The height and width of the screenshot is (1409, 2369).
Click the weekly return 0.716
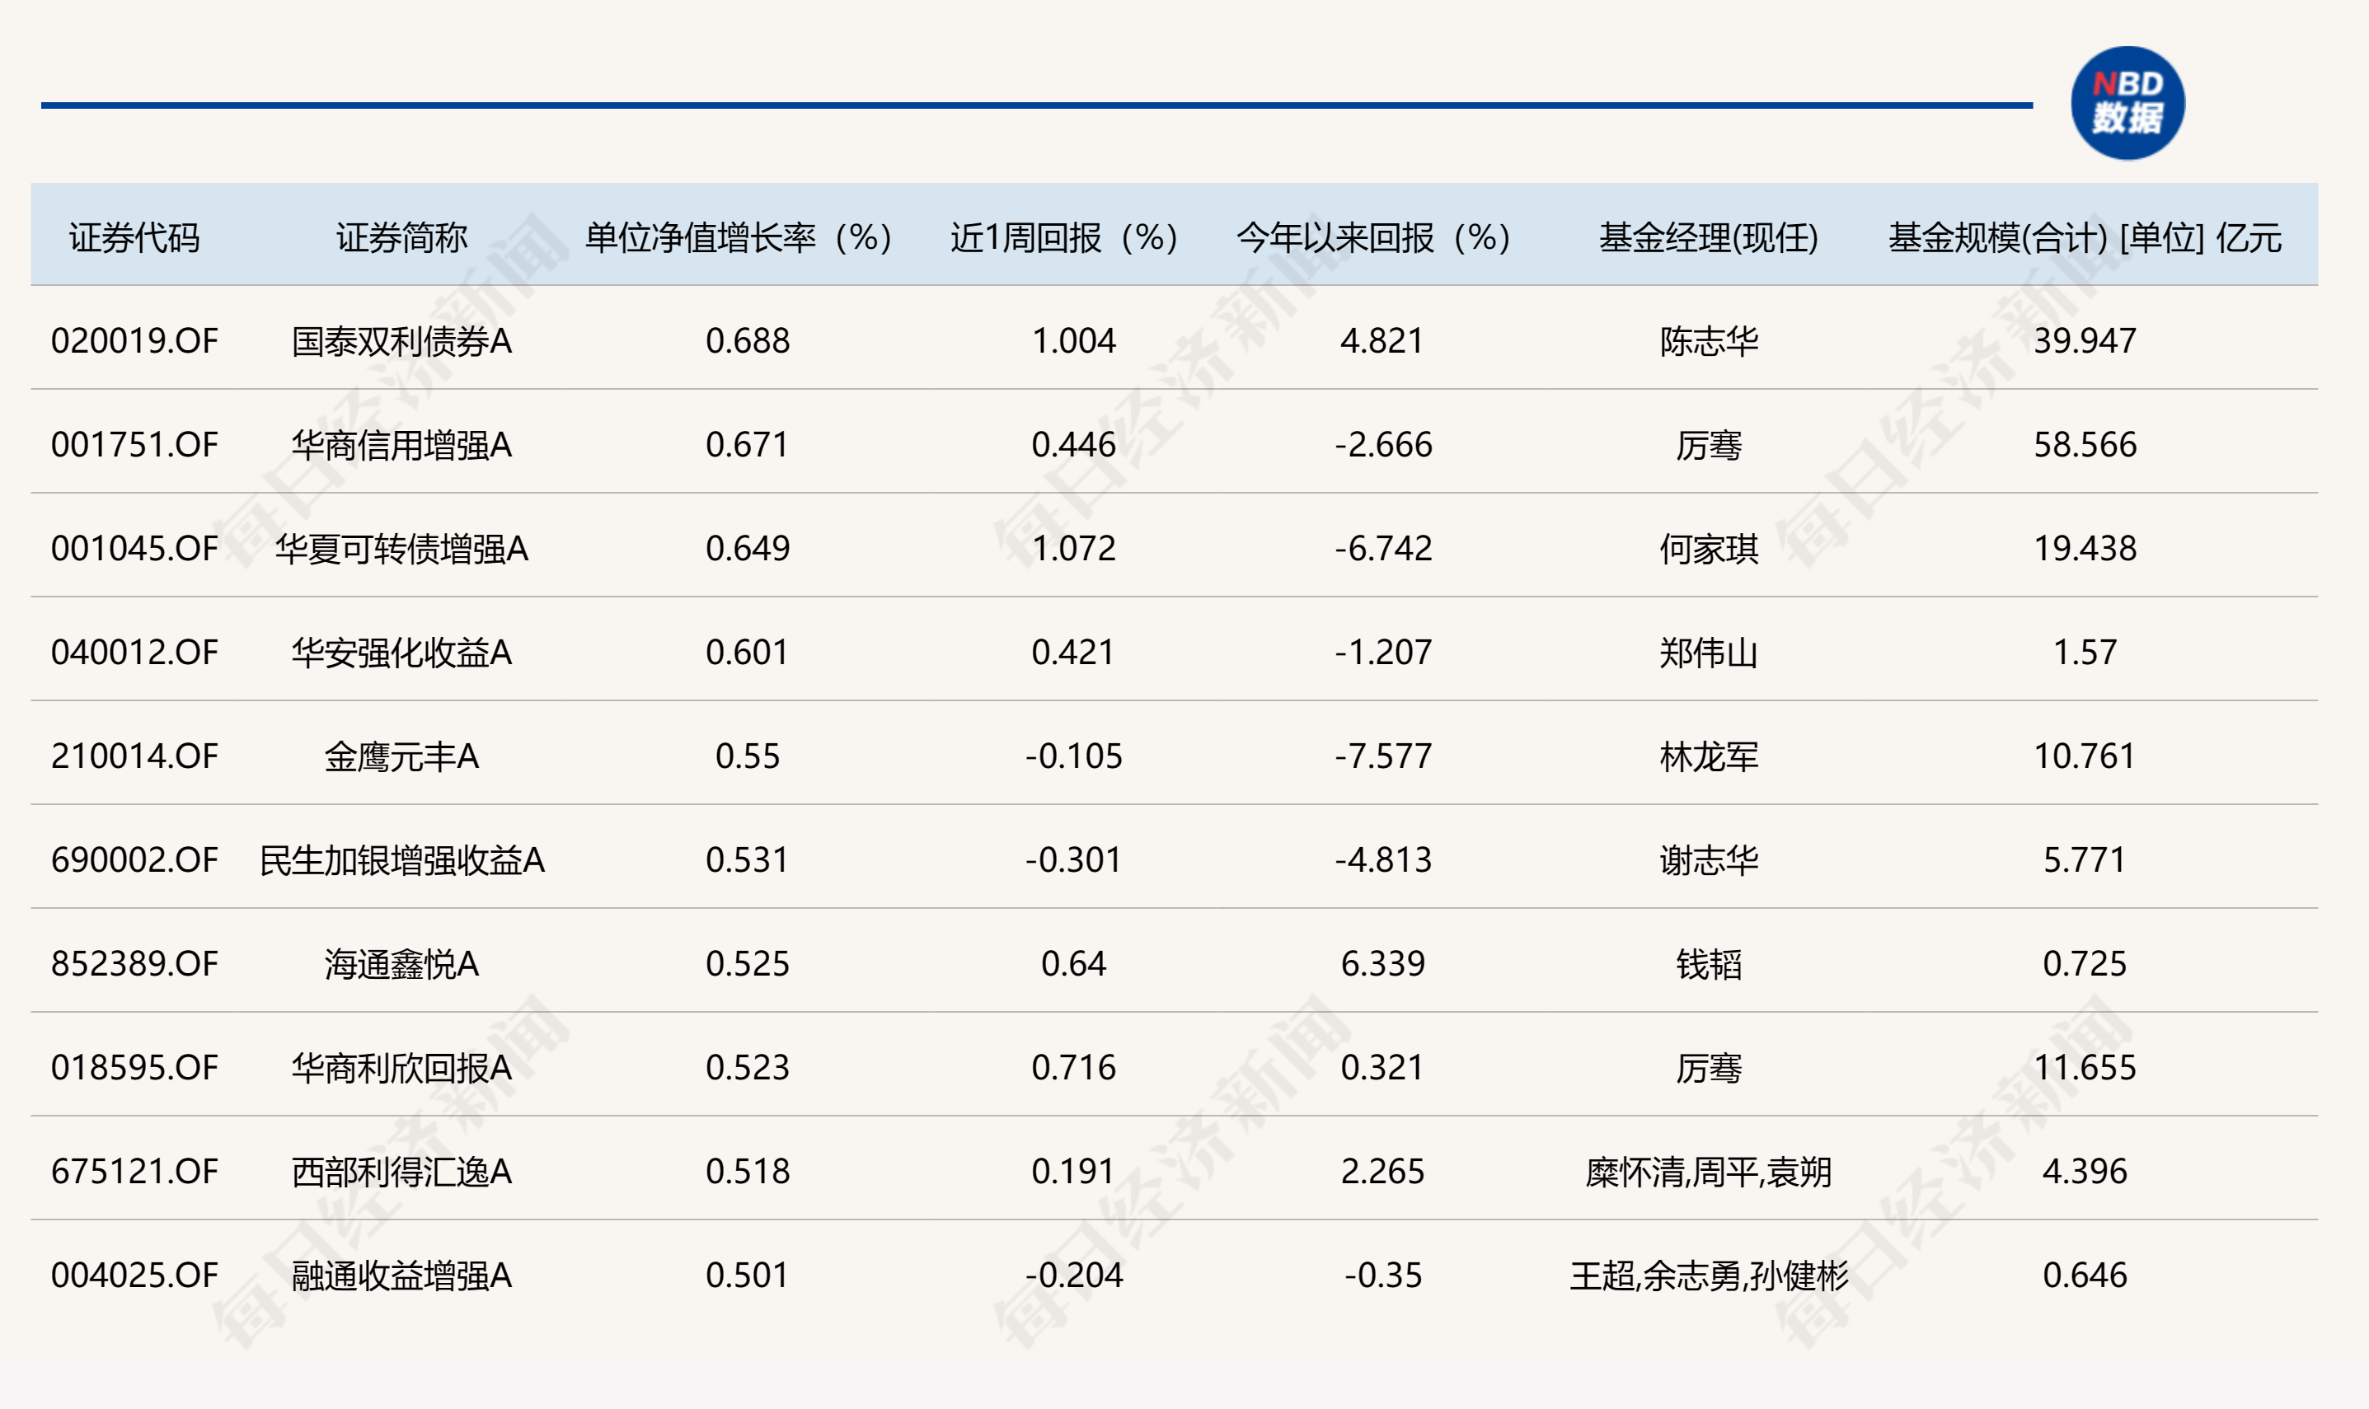1074,1067
